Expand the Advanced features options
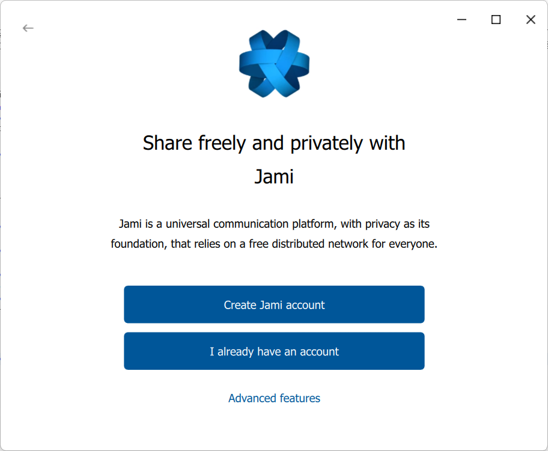This screenshot has width=548, height=451. [274, 398]
